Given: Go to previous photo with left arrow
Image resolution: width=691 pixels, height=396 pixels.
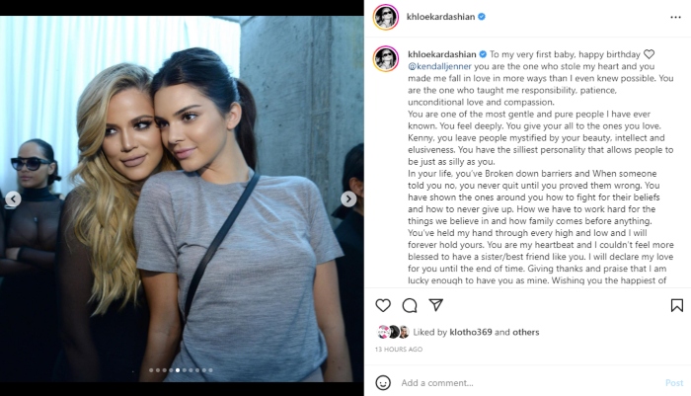Looking at the screenshot, I should pyautogui.click(x=13, y=198).
